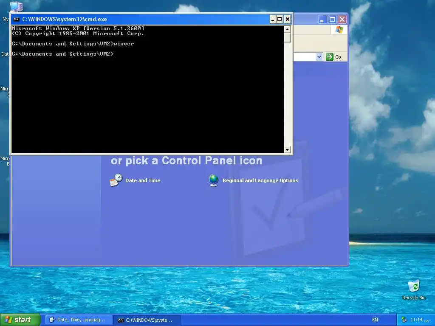Open the EN language bar indicator
435x326 pixels.
pos(375,320)
